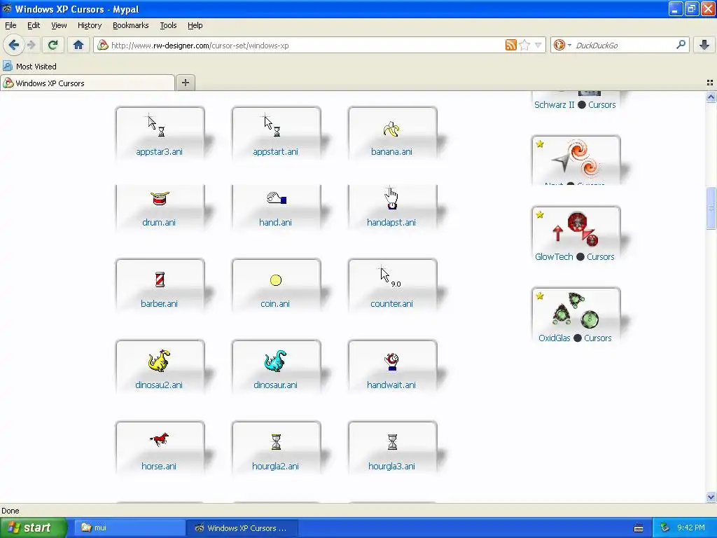Open DuckDuckGo search engine dropdown
This screenshot has height=538, width=717.
pos(562,45)
